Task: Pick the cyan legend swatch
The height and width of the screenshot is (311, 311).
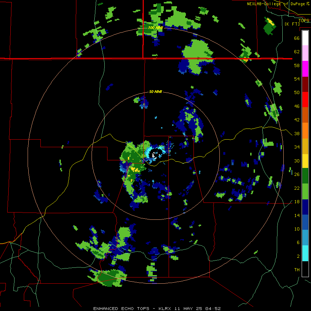Action: [x=305, y=253]
